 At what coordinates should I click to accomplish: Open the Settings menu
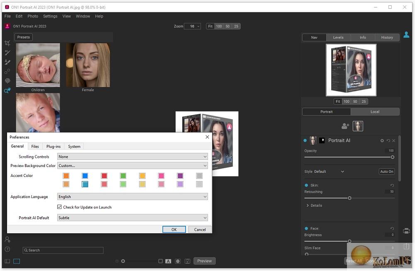pos(50,16)
